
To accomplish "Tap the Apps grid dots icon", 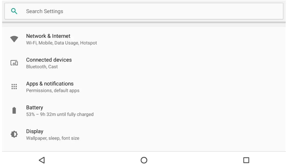I will (x=14, y=87).
